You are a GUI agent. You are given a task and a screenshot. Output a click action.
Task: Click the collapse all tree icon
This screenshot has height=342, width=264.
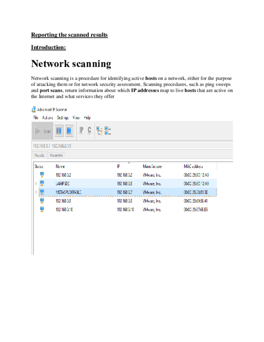point(108,131)
